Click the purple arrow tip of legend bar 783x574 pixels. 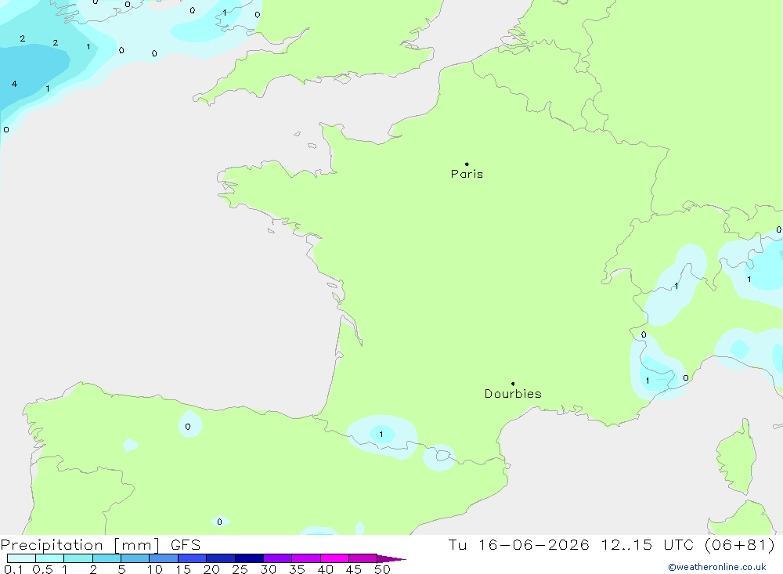[x=391, y=559]
